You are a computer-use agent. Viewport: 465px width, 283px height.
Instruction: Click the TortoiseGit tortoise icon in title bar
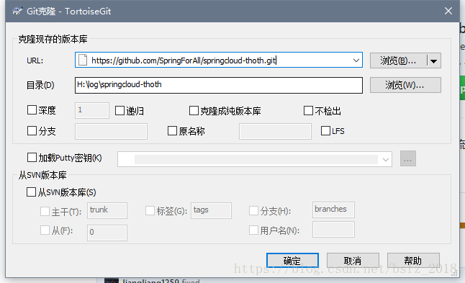[17, 12]
